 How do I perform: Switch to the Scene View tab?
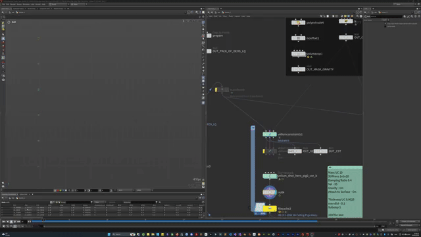tap(5, 9)
